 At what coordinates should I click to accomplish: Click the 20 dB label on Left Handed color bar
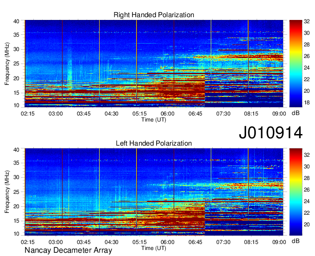click(x=307, y=224)
